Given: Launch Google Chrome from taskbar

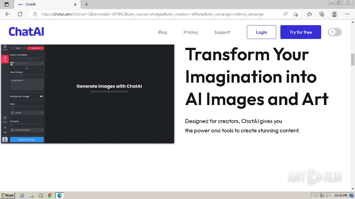Looking at the screenshot, I should point(50,195).
